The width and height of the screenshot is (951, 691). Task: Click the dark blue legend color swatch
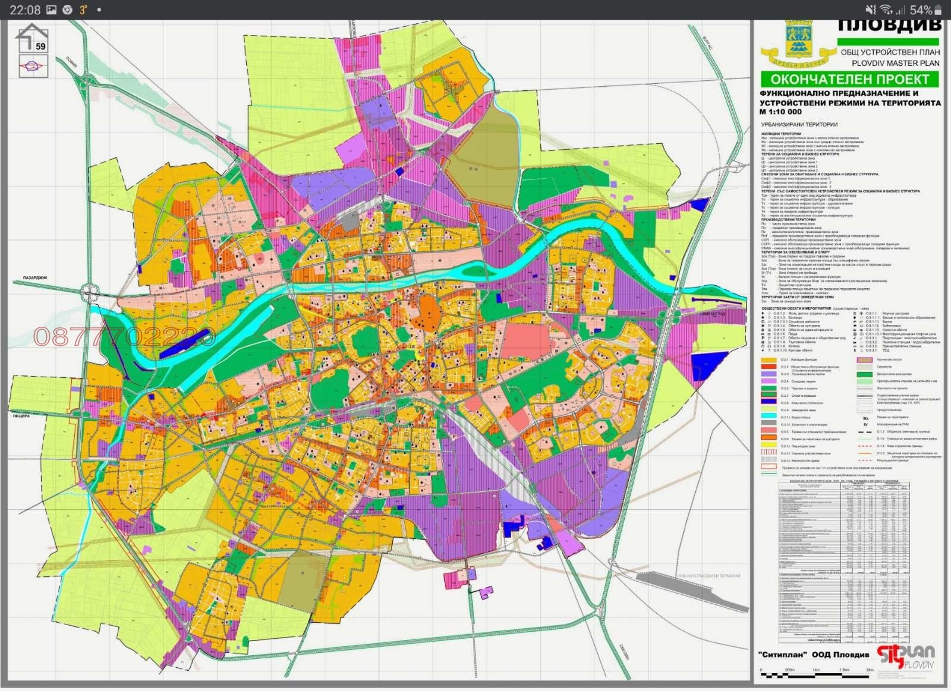[x=770, y=403]
